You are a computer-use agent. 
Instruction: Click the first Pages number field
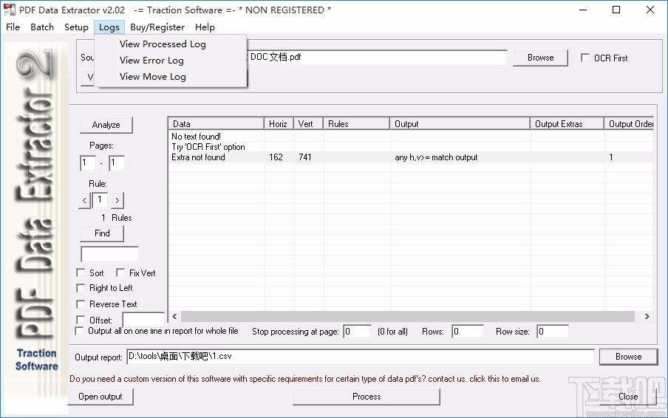[88, 163]
